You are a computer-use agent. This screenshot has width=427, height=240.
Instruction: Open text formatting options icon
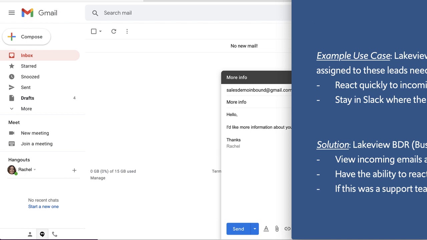point(266,229)
